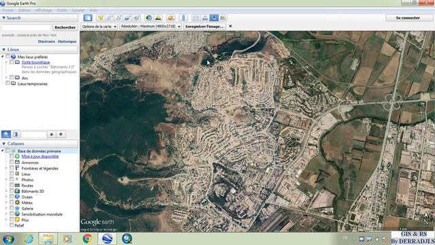Click the Enregistrer l'image button
Viewport: 435px width, 245px height.
(x=204, y=27)
